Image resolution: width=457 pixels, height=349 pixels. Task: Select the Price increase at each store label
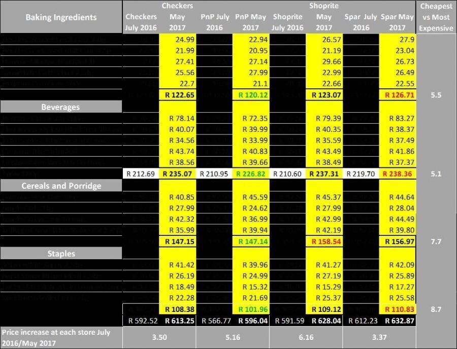click(61, 337)
